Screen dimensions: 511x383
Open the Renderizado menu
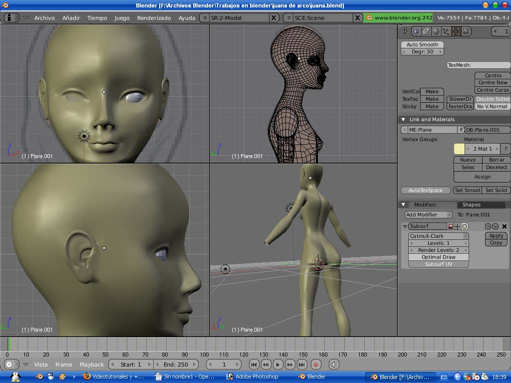(154, 18)
